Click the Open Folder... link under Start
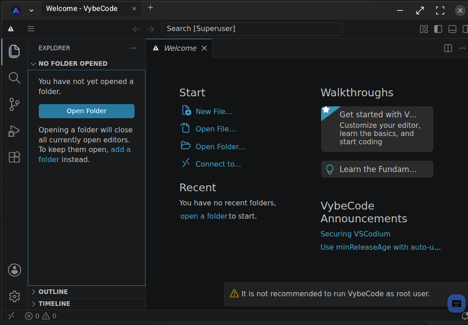The width and height of the screenshot is (468, 325). [220, 147]
